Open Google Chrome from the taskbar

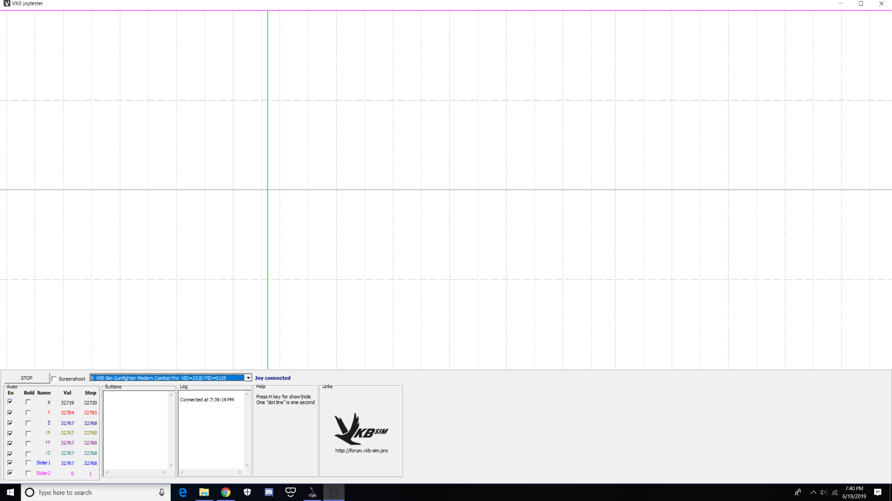(226, 492)
